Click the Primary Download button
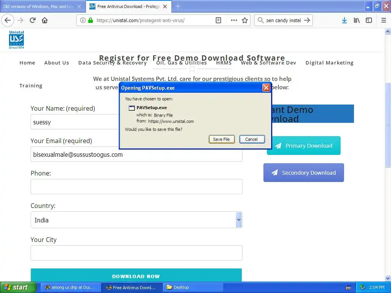The width and height of the screenshot is (391, 293). [304, 145]
